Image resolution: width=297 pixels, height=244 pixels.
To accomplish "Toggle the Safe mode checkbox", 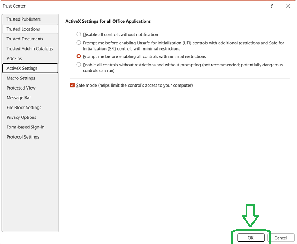I will tap(72, 85).
